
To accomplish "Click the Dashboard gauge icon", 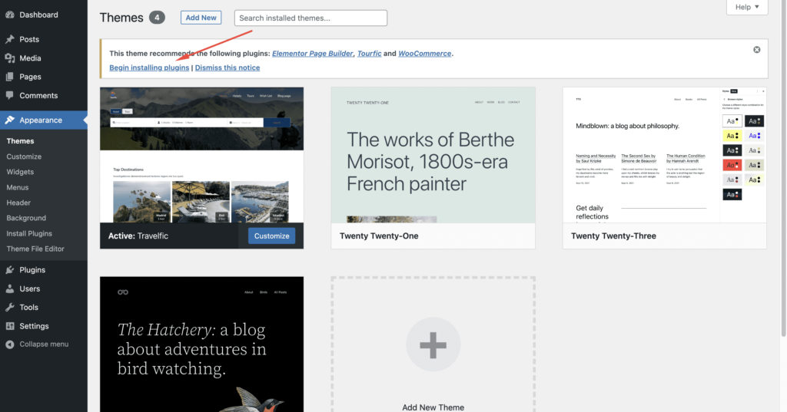I will point(9,15).
